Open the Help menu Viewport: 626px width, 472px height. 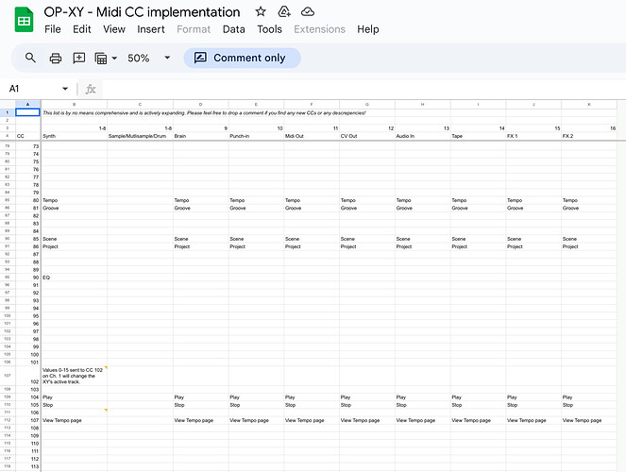(x=367, y=29)
